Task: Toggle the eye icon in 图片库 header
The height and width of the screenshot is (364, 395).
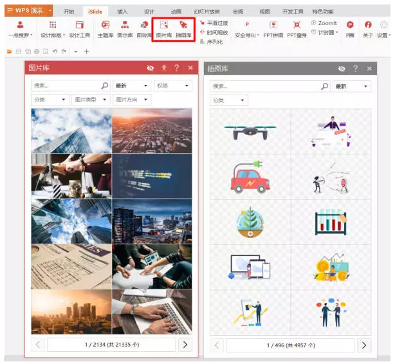Action: (x=150, y=68)
